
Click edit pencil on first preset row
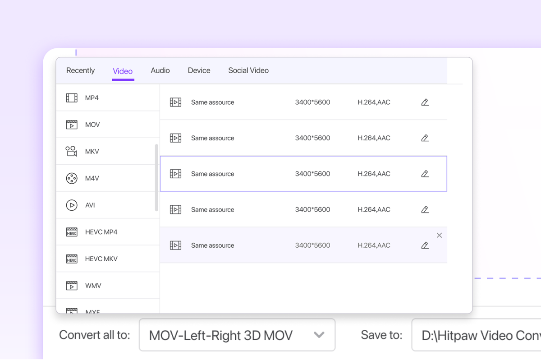click(x=425, y=102)
